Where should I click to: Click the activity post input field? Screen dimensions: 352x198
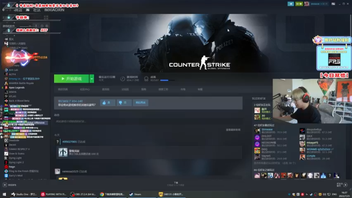[148, 121]
